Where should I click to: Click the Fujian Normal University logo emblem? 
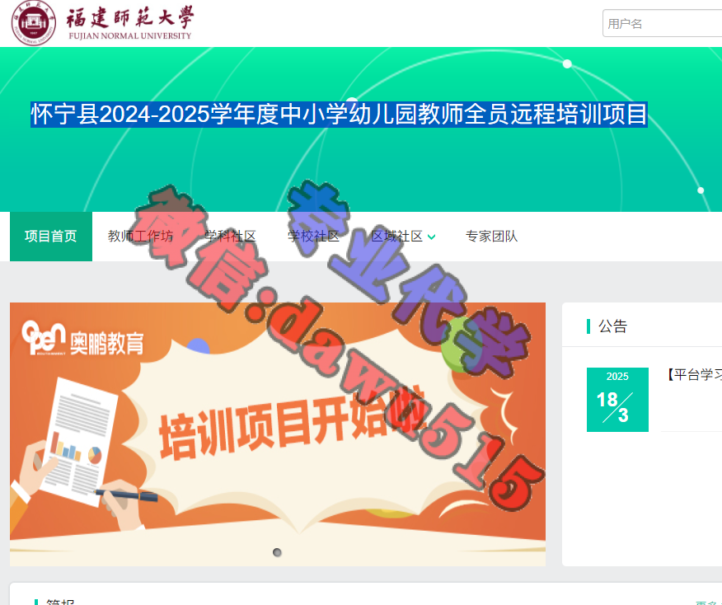pyautogui.click(x=33, y=23)
